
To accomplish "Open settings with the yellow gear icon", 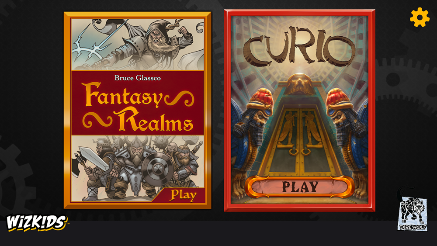I will (420, 17).
